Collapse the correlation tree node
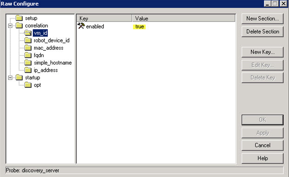This screenshot has width=289, height=177. 10,26
